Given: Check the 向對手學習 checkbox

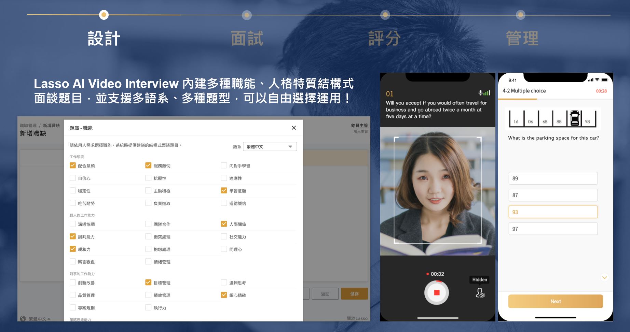Looking at the screenshot, I should tap(224, 165).
